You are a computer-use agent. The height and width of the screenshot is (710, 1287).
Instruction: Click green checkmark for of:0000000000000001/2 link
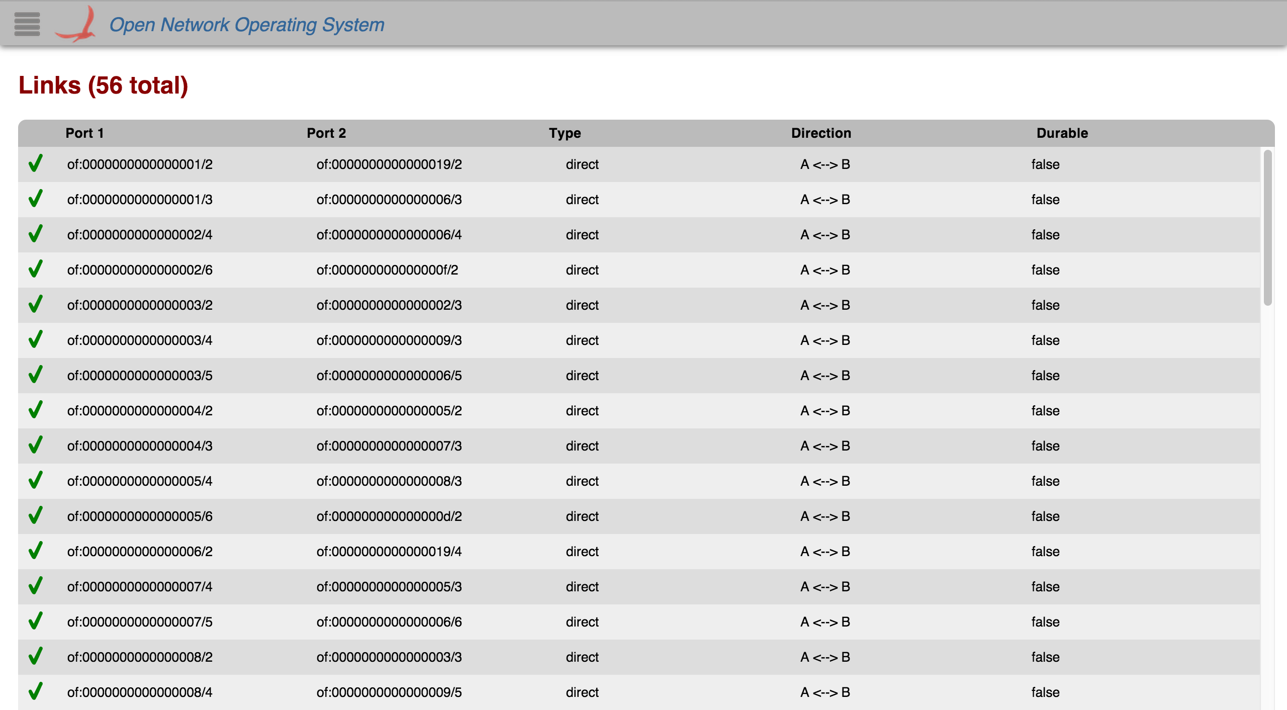35,164
